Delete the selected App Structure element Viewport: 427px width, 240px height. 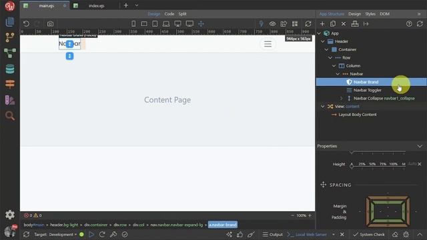tap(344, 24)
